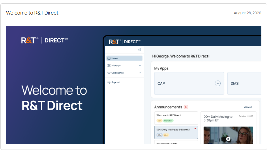Image resolution: width=272 pixels, height=155 pixels.
Task: Expand the My Apps chevron
Action: point(140,66)
